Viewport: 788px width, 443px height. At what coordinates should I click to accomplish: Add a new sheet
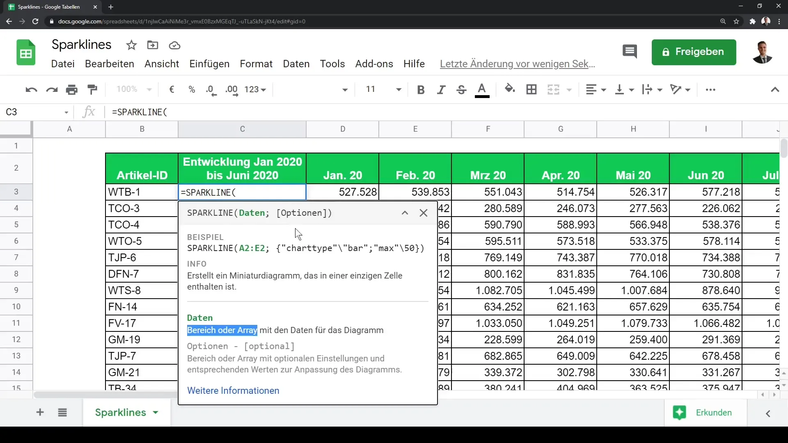point(40,412)
